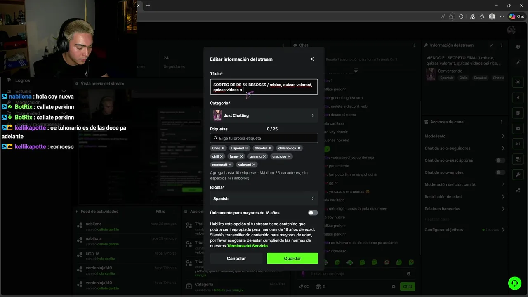The image size is (528, 297).
Task: Remove the gracioso tag
Action: point(289,156)
